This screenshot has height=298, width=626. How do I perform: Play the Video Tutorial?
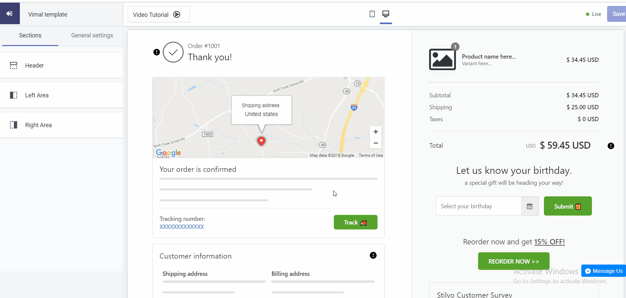[159, 15]
